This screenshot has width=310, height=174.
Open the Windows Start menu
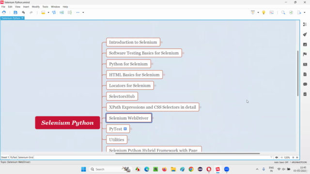[x=83, y=169]
